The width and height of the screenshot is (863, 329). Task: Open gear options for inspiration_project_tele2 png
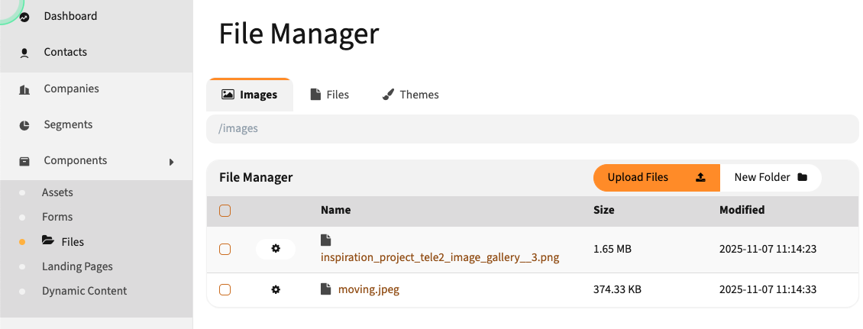(x=276, y=249)
